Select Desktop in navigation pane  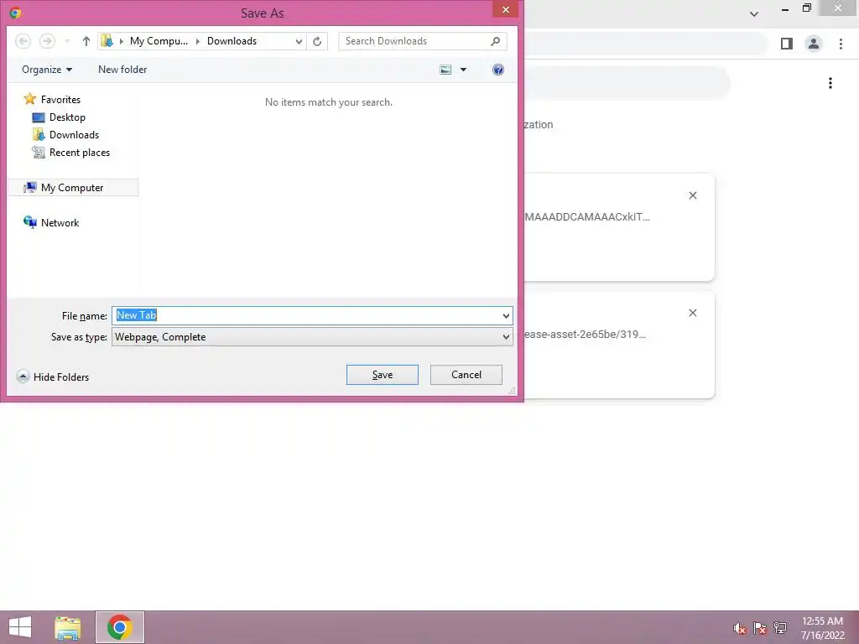(60, 117)
